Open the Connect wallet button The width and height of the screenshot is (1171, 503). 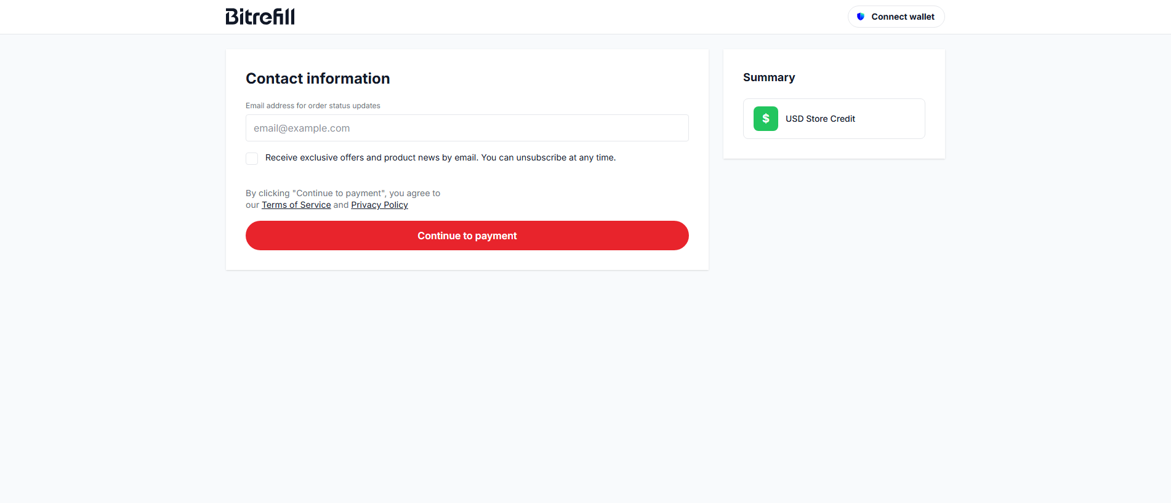pyautogui.click(x=896, y=17)
